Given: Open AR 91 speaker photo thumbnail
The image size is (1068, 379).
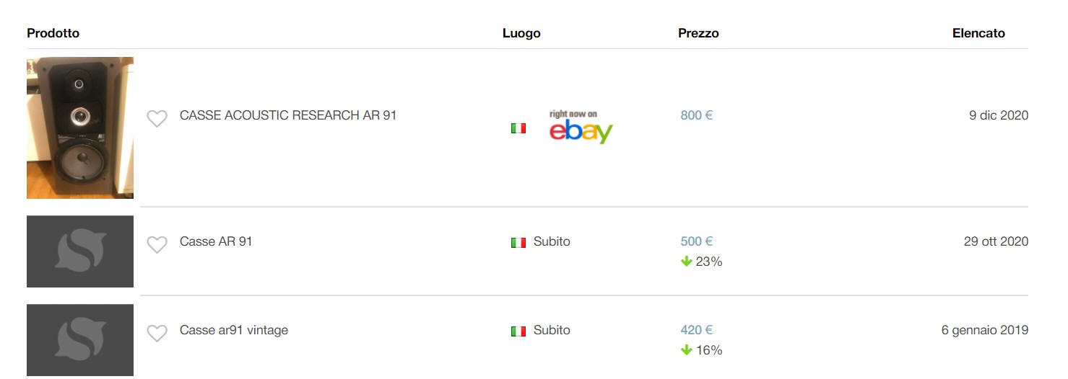Looking at the screenshot, I should pos(80,128).
